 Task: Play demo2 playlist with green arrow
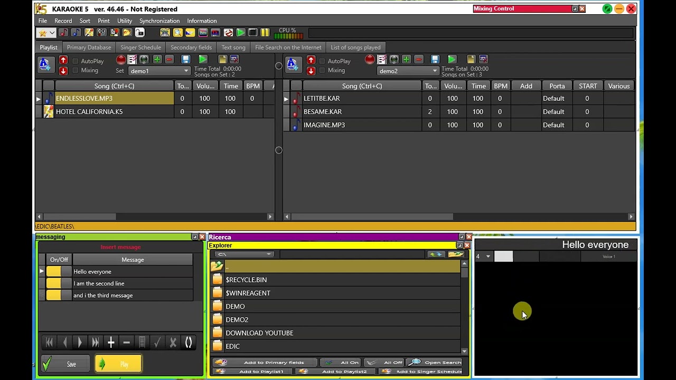[452, 60]
